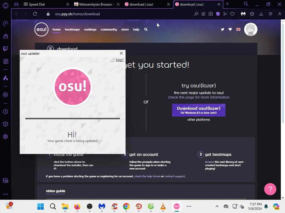
Task: Click the osu! site search magnifier
Action: point(146,29)
